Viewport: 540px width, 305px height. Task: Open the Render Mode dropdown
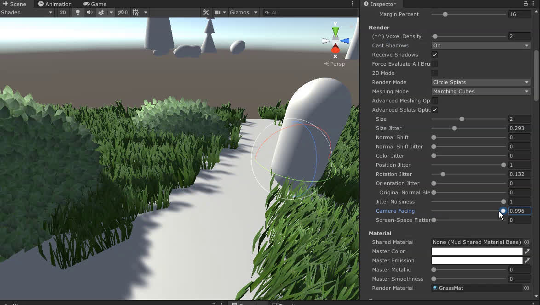481,82
